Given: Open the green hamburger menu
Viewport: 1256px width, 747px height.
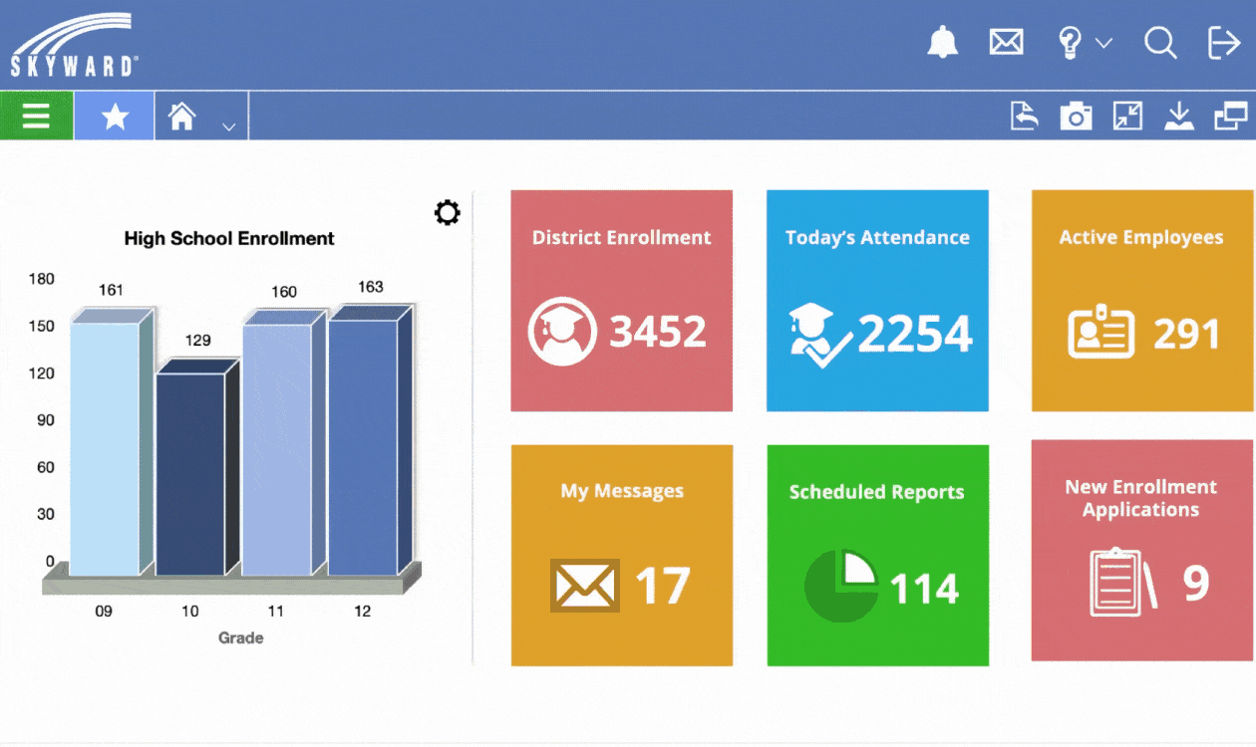Looking at the screenshot, I should coord(36,117).
